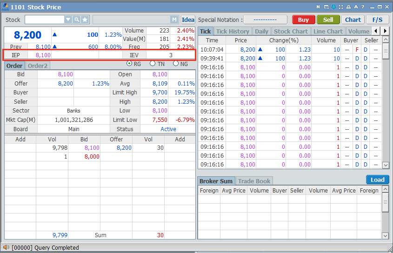Click the favorite star icon beside Stock
The image size is (393, 253).
click(85, 20)
